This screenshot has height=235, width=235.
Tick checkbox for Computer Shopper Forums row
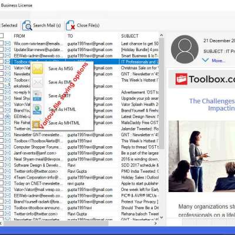[2, 147]
